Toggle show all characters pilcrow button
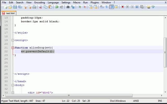 click(107, 7)
